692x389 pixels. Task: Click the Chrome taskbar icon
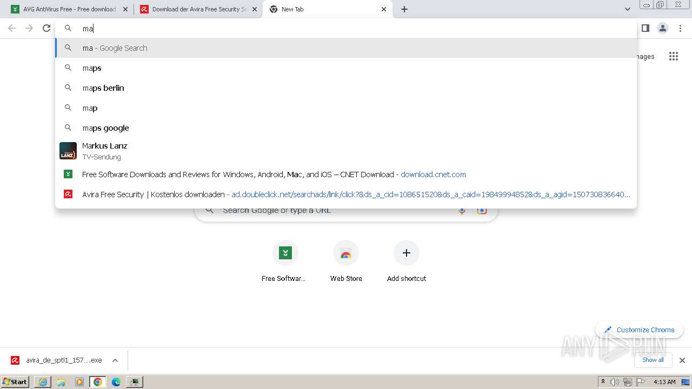tap(98, 382)
